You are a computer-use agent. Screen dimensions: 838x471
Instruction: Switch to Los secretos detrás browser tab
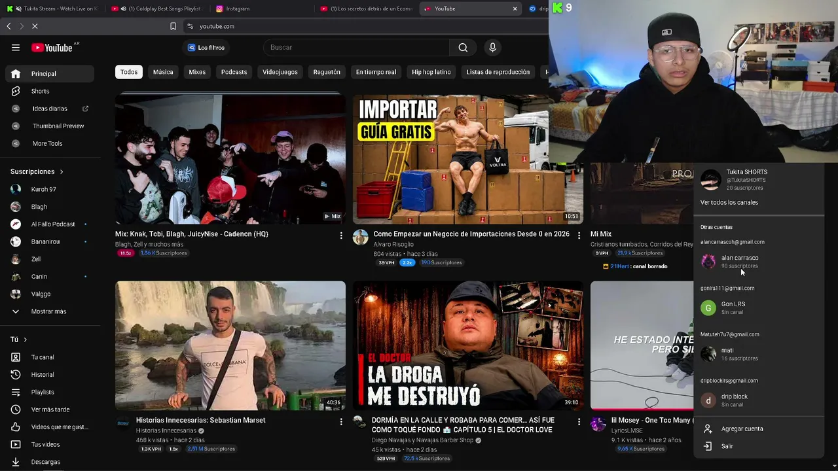click(x=367, y=9)
